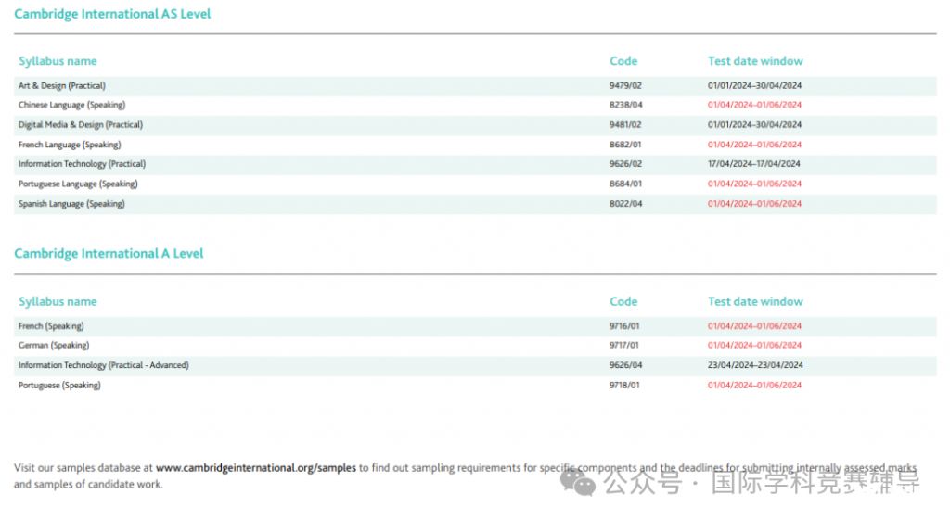Screen dimensions: 950x520
Task: Click Test date window header in A Level table
Action: click(755, 301)
